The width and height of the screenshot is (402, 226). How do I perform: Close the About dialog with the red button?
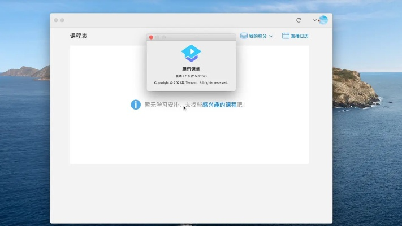pos(151,37)
